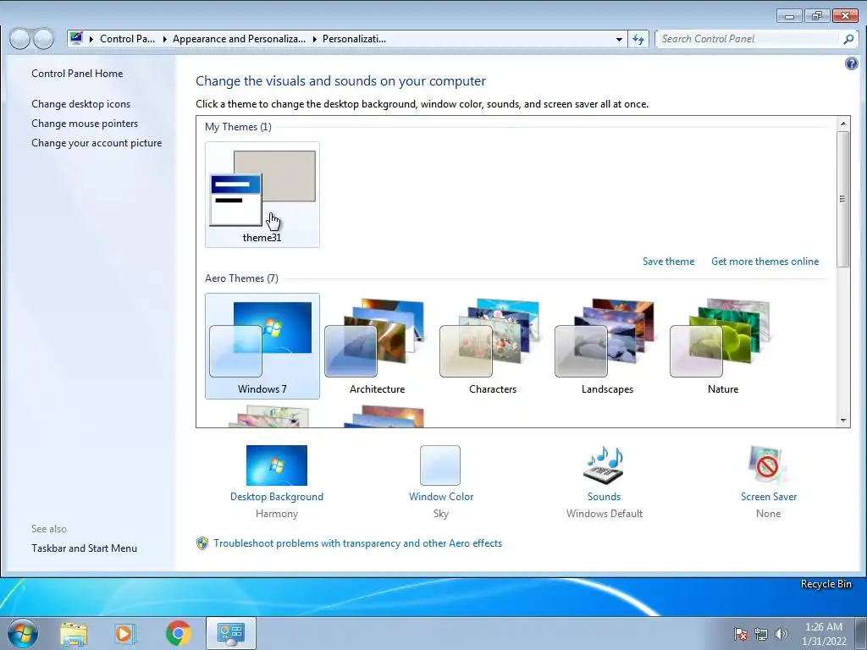Open Get more themes online
867x650 pixels.
point(765,262)
